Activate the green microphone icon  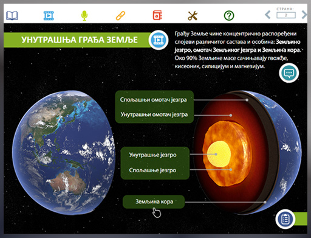pyautogui.click(x=84, y=16)
